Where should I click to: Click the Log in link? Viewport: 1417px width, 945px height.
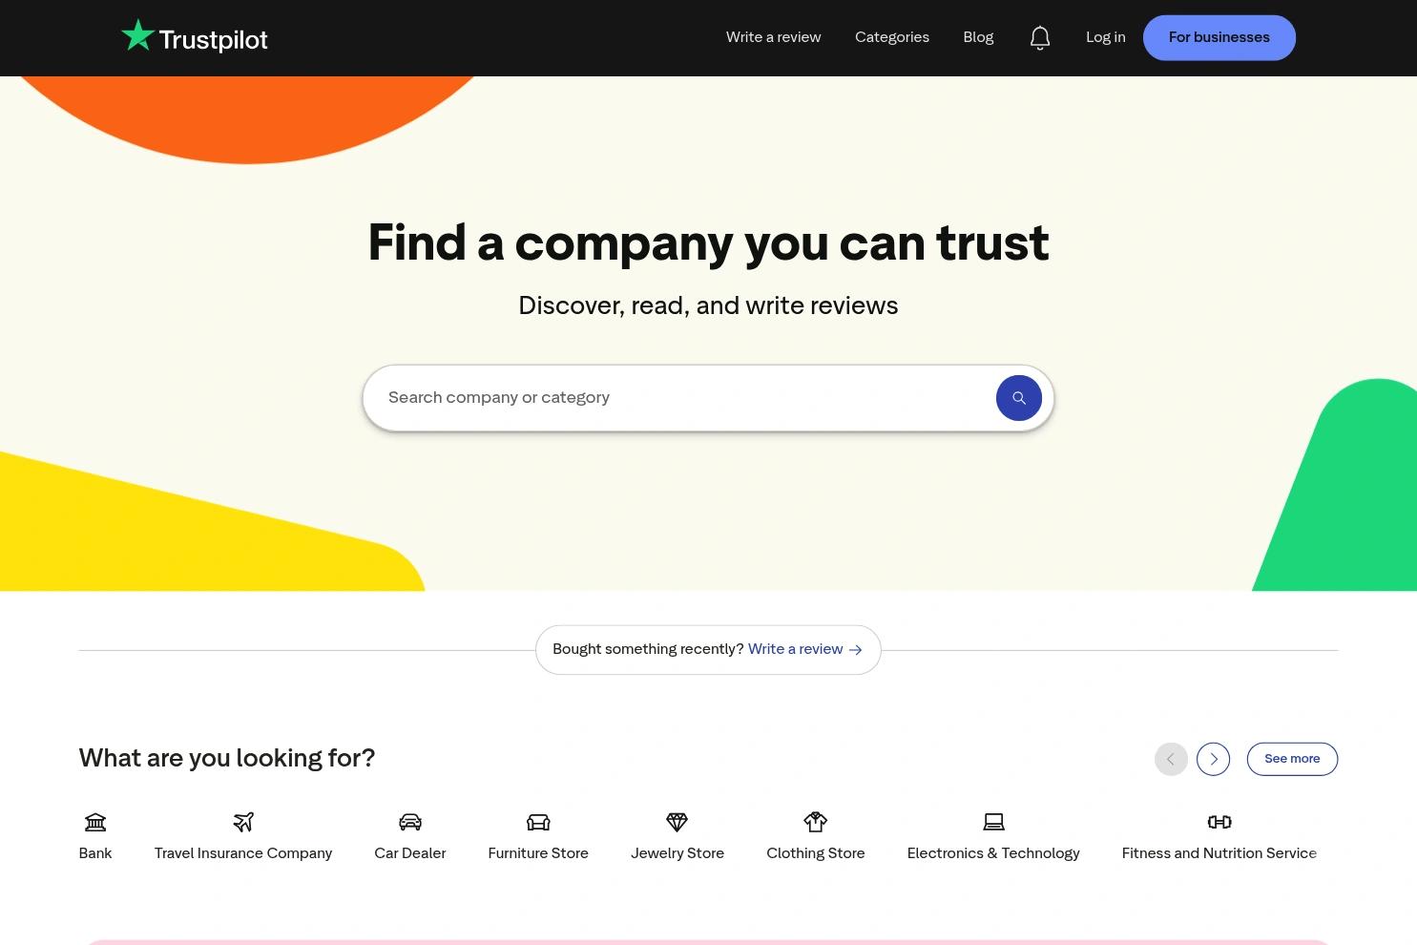click(x=1105, y=37)
